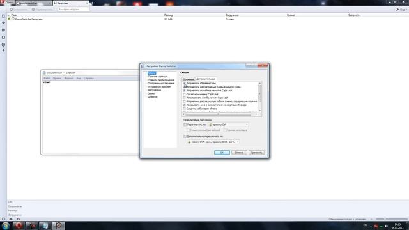Toggle Показывать окно с результатами конвертации буфера
Viewport: 409px width, 230px height.
[185, 105]
